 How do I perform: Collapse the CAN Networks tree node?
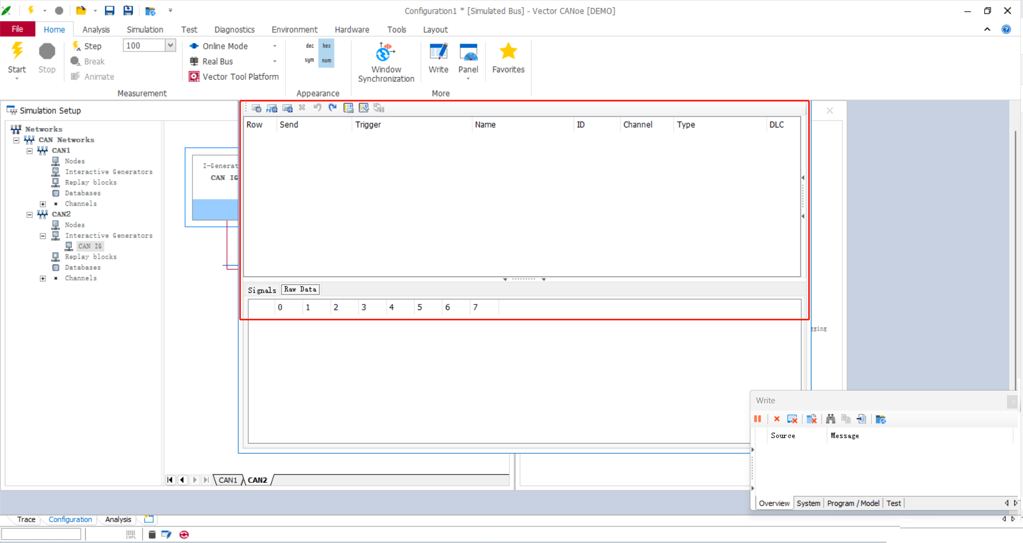pyautogui.click(x=16, y=140)
